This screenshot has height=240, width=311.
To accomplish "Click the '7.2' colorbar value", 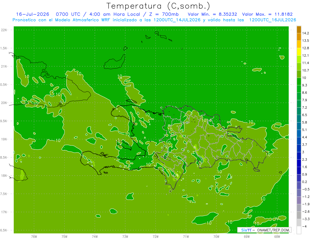I will 305,107.
